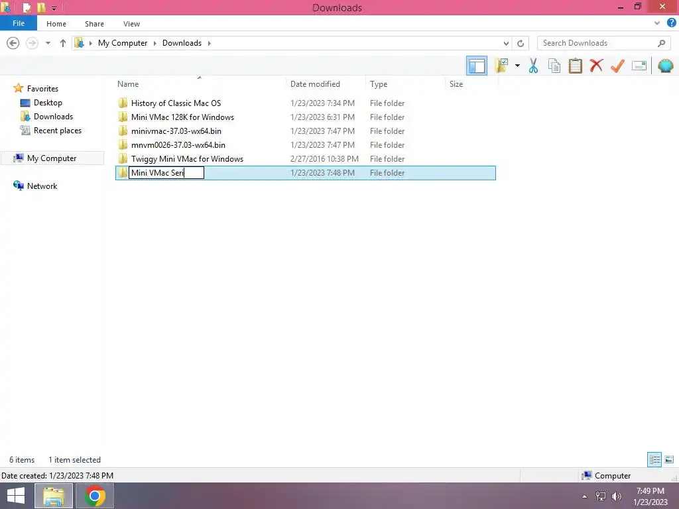The image size is (679, 509).
Task: Select My Computer in navigation pane
Action: [52, 158]
